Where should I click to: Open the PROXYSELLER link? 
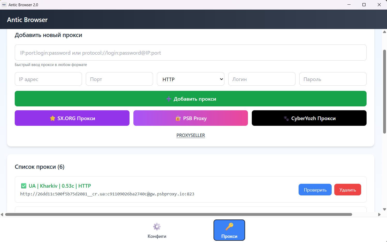pos(191,135)
